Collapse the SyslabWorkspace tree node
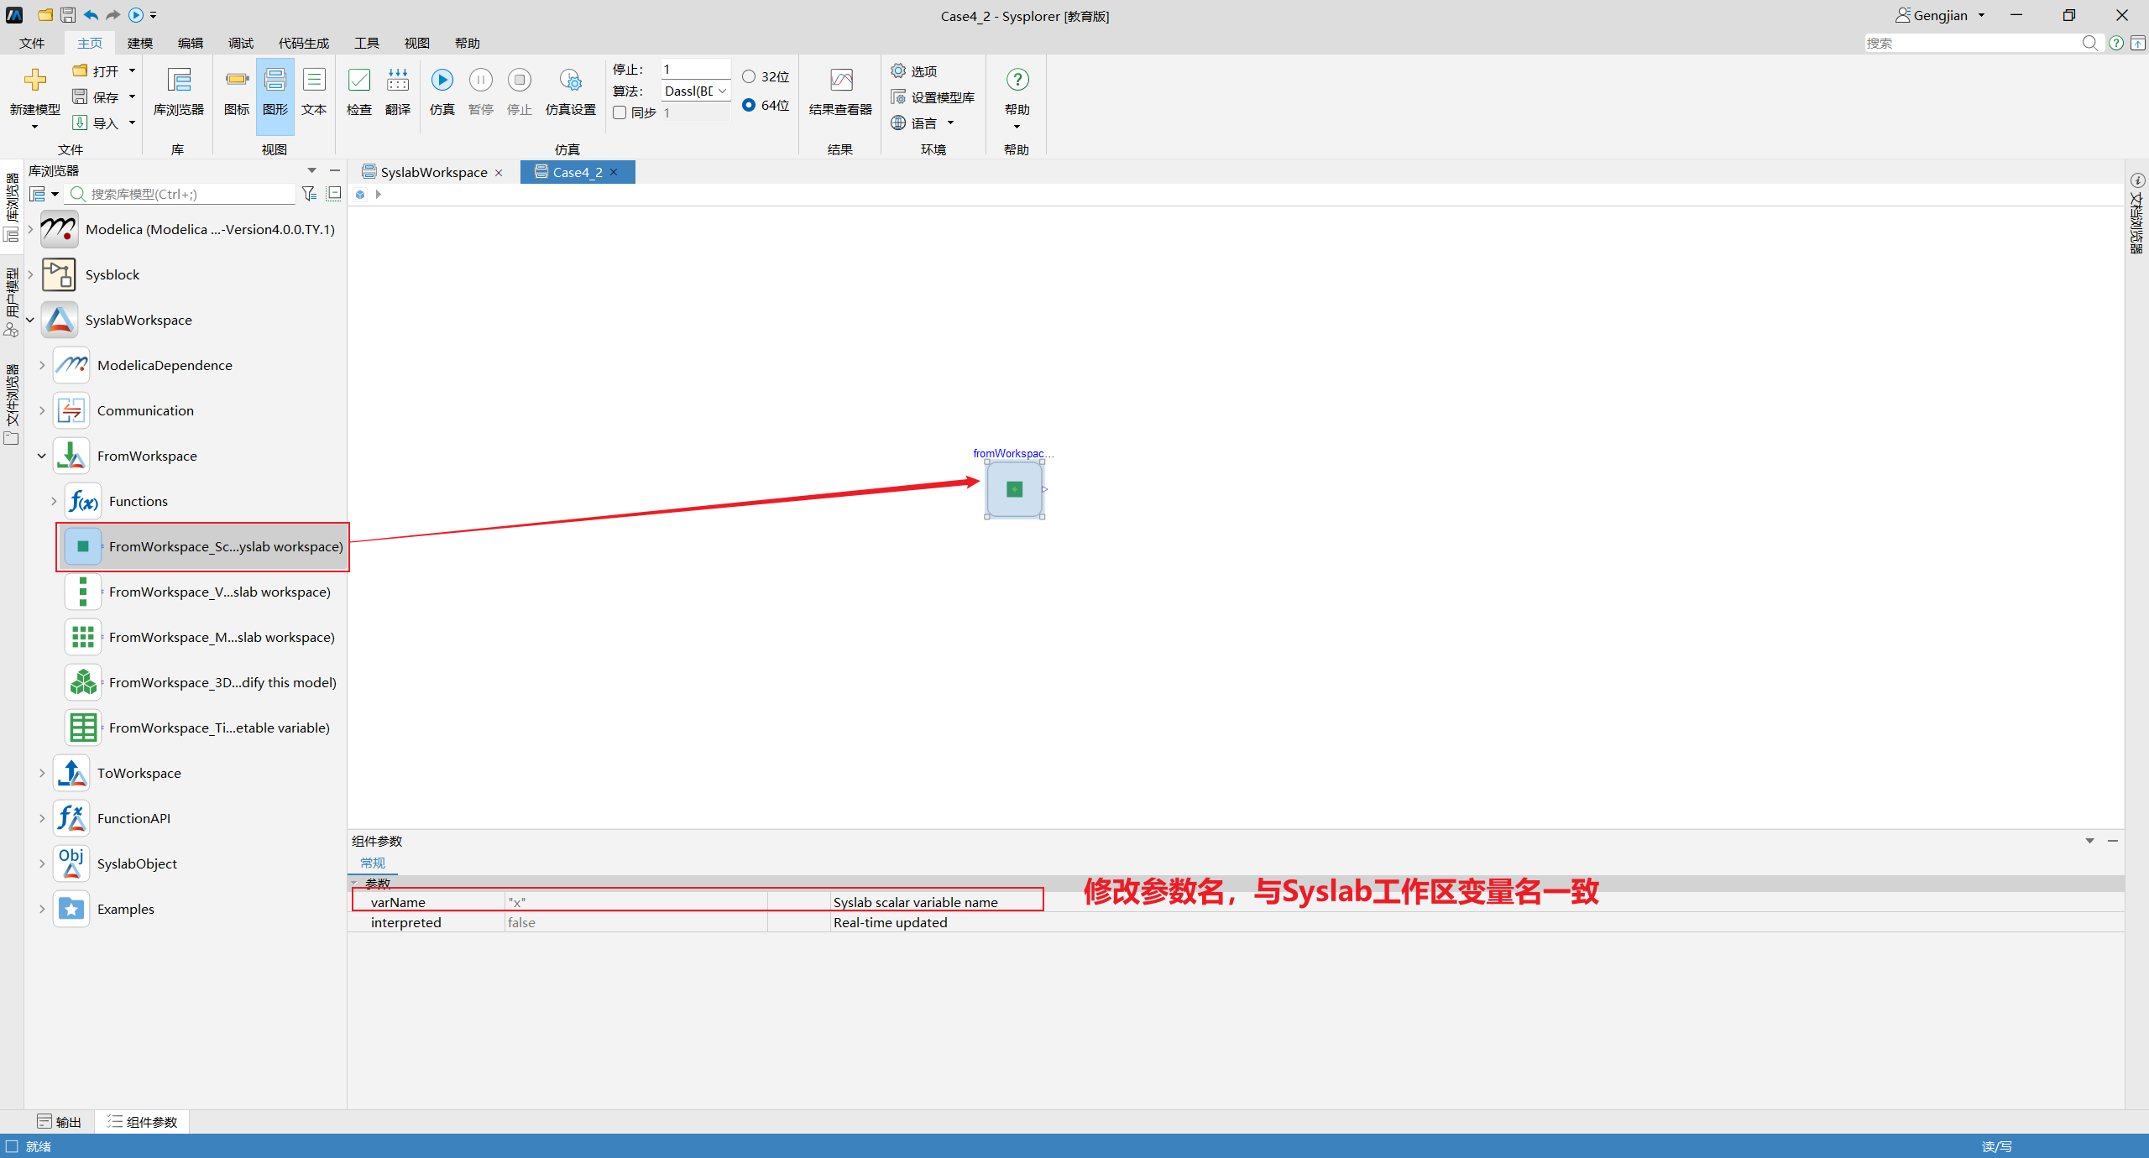The width and height of the screenshot is (2149, 1158). [30, 320]
